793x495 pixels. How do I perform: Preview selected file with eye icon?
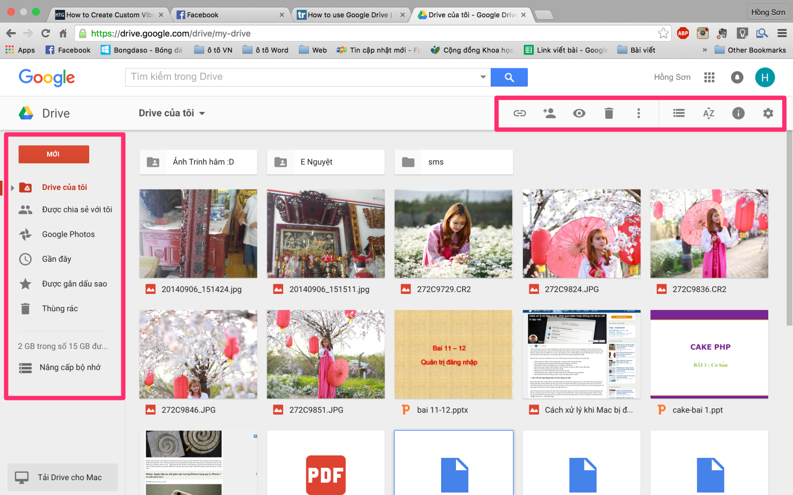pyautogui.click(x=579, y=113)
